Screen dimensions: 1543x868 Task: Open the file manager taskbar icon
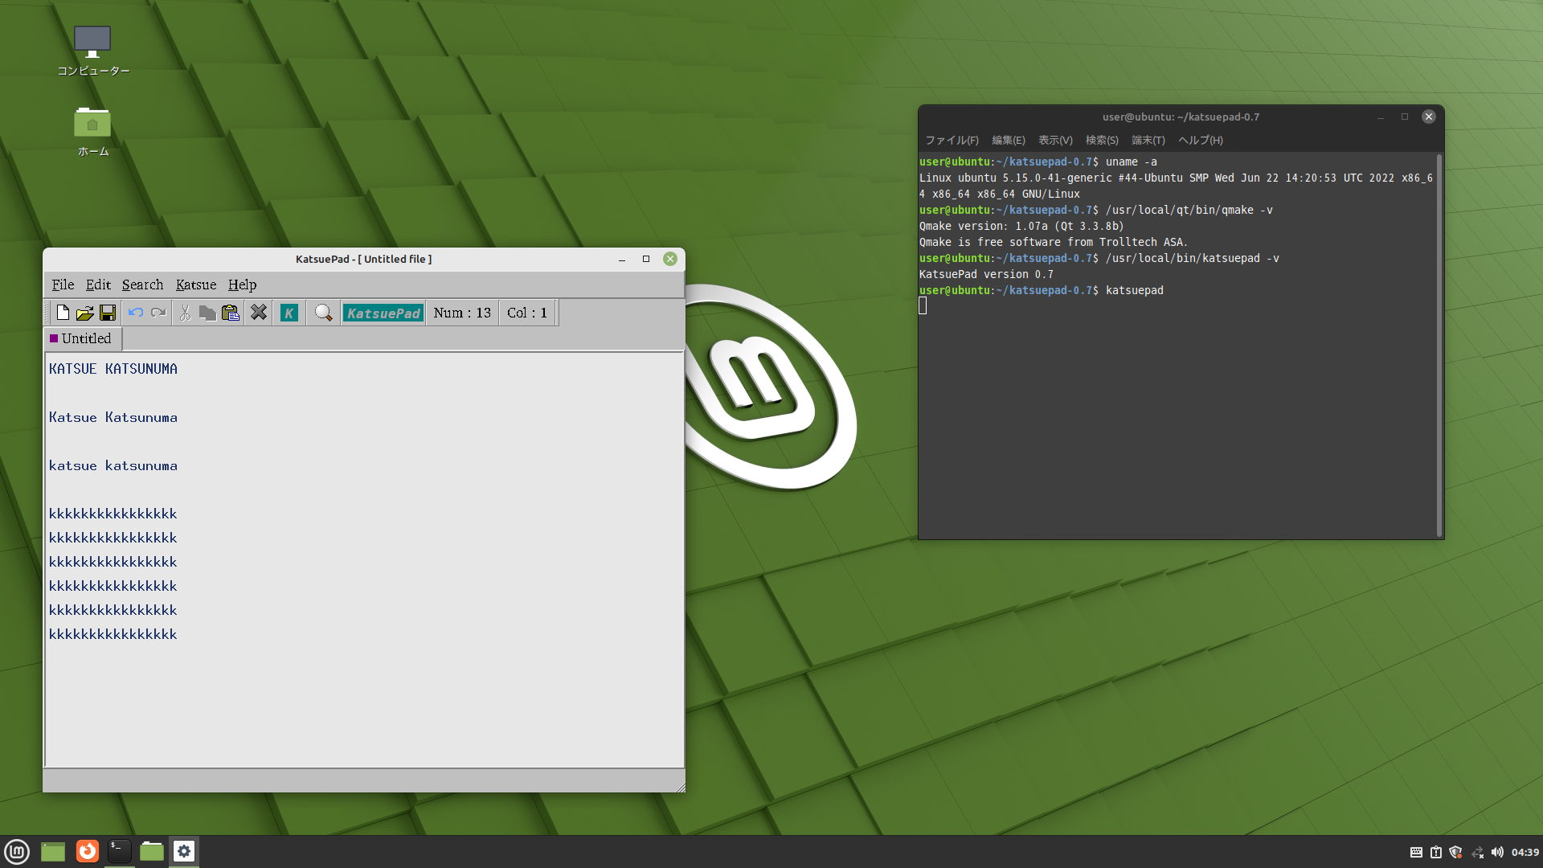(152, 851)
